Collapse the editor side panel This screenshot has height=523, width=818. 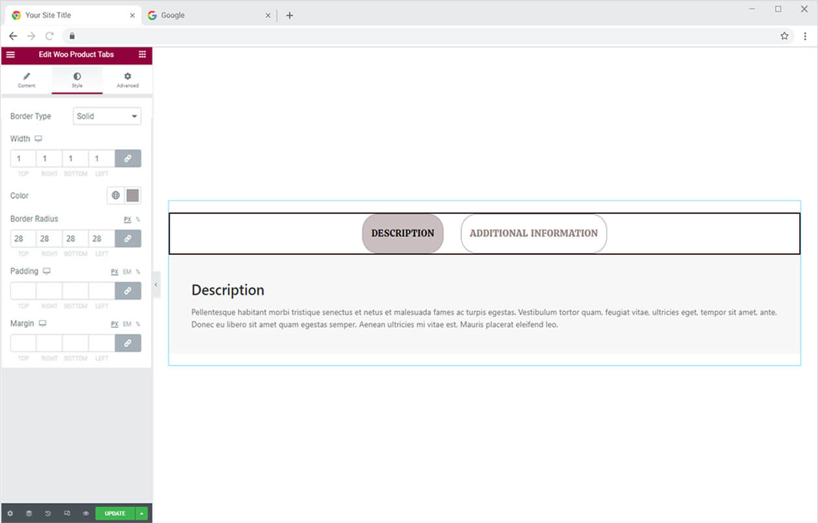tap(156, 284)
